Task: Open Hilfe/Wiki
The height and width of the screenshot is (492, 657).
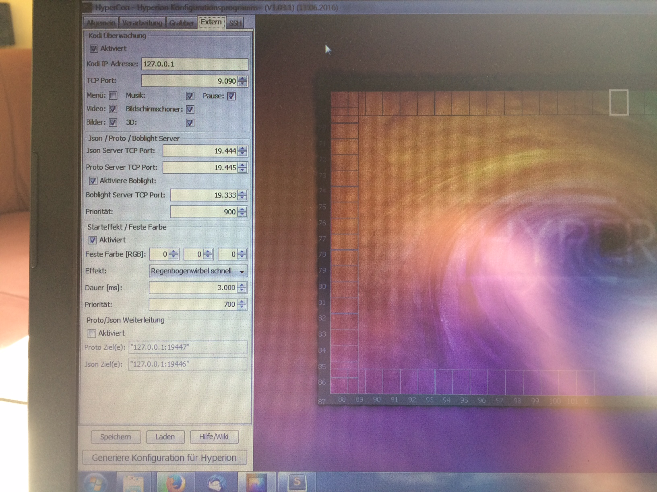Action: tap(214, 437)
